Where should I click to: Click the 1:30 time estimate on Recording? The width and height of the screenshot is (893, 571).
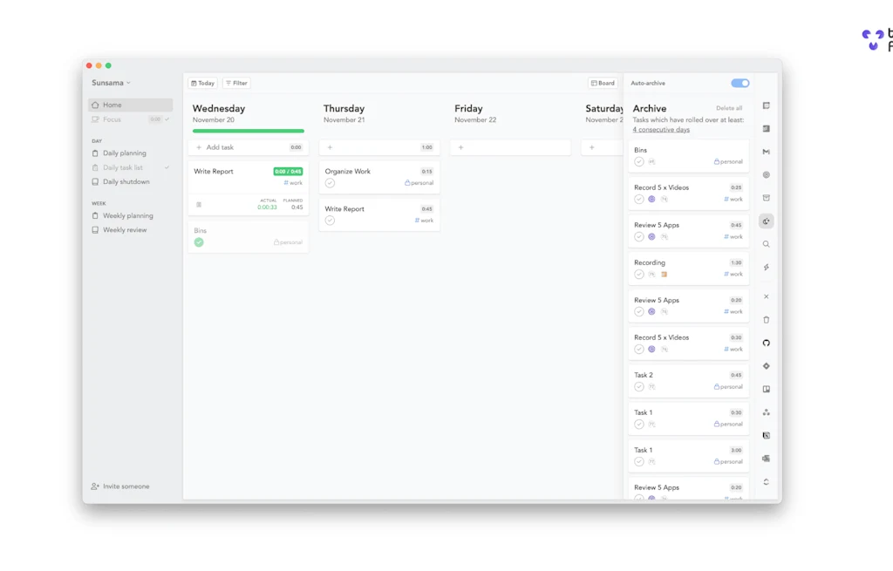(x=736, y=263)
